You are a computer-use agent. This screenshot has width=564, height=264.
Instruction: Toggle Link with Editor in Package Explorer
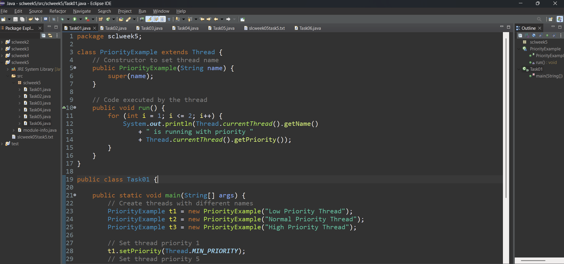50,35
